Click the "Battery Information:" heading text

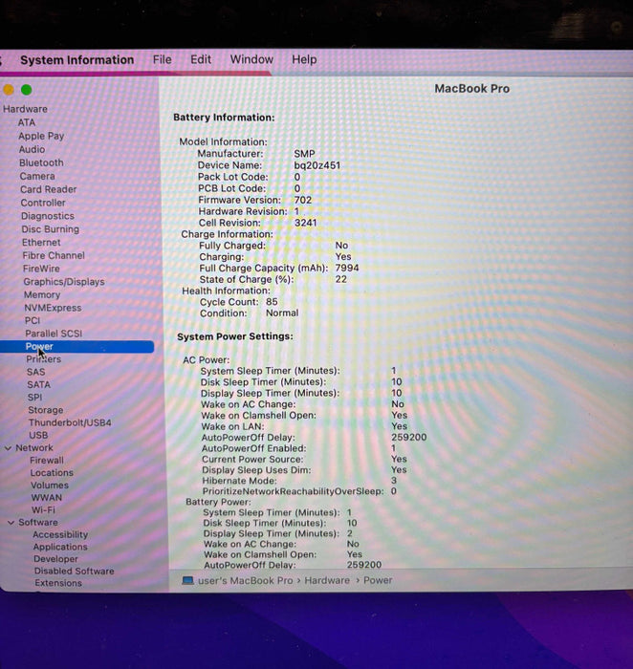pos(224,118)
